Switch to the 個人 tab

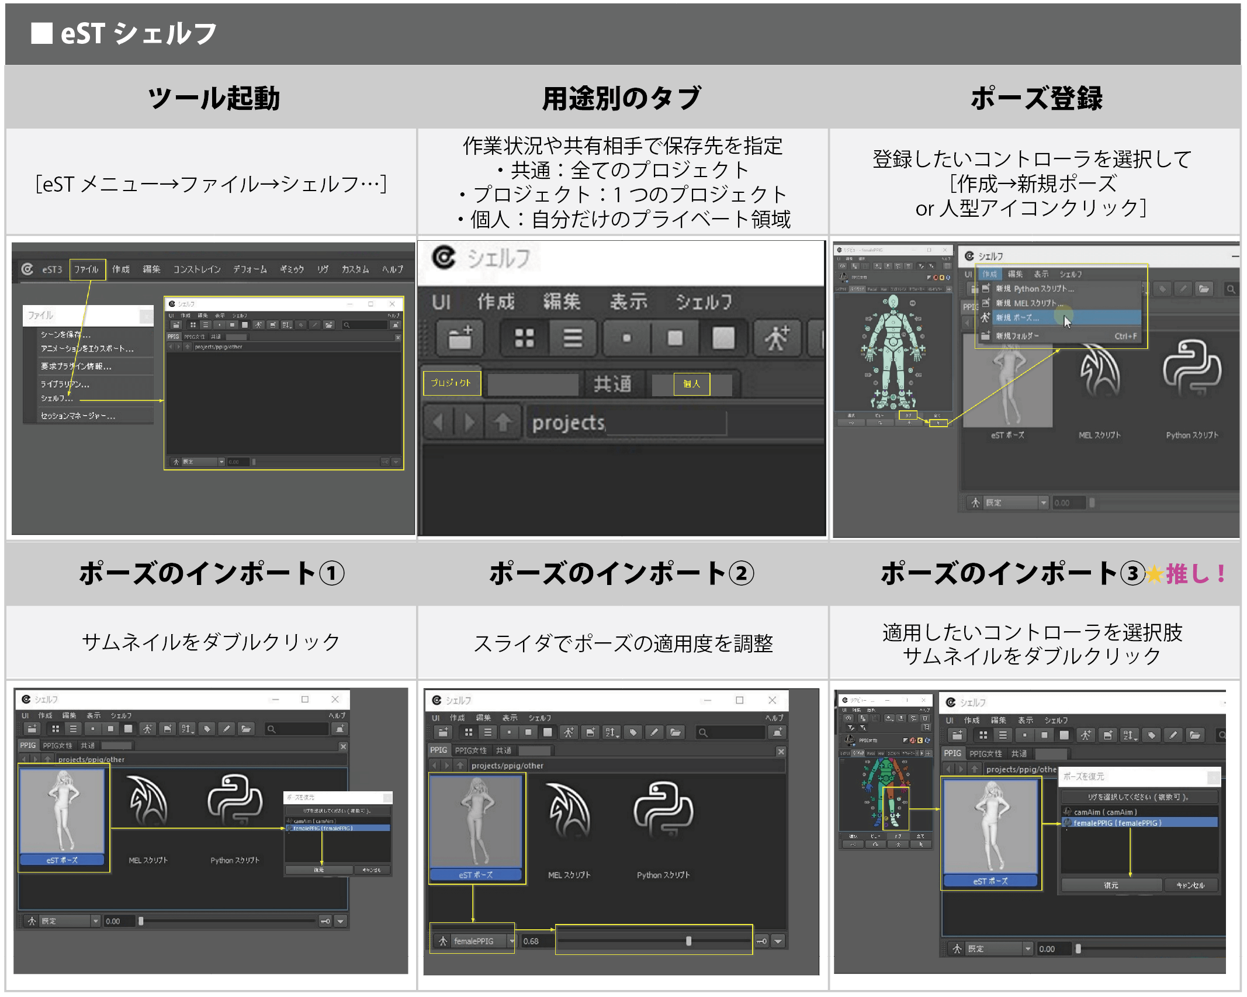click(x=691, y=384)
